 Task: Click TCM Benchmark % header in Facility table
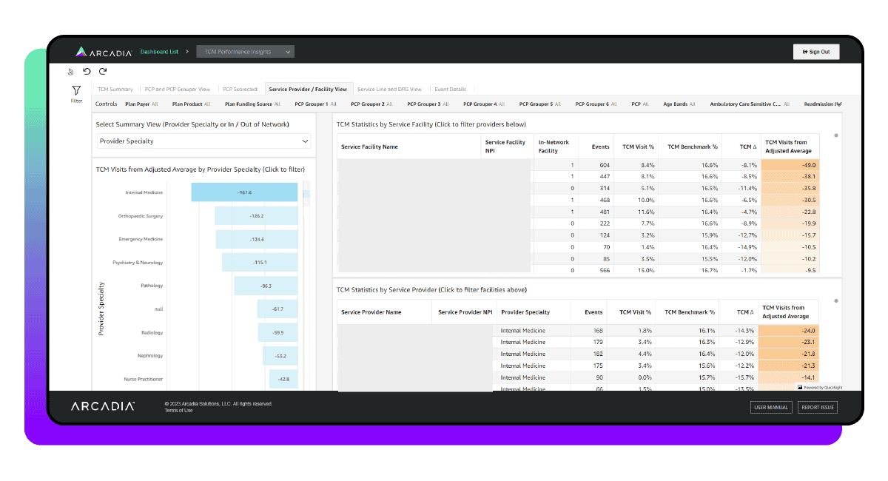(692, 147)
